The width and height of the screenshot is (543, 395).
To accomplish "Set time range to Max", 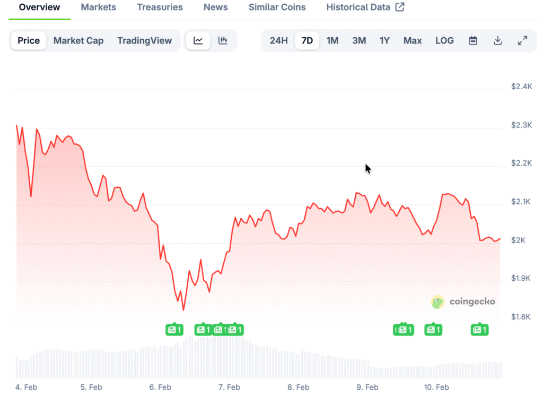I will coord(413,41).
